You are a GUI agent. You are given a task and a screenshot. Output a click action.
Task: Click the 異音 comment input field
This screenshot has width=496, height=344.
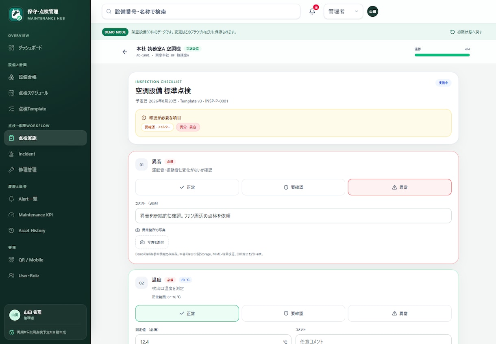(x=294, y=216)
